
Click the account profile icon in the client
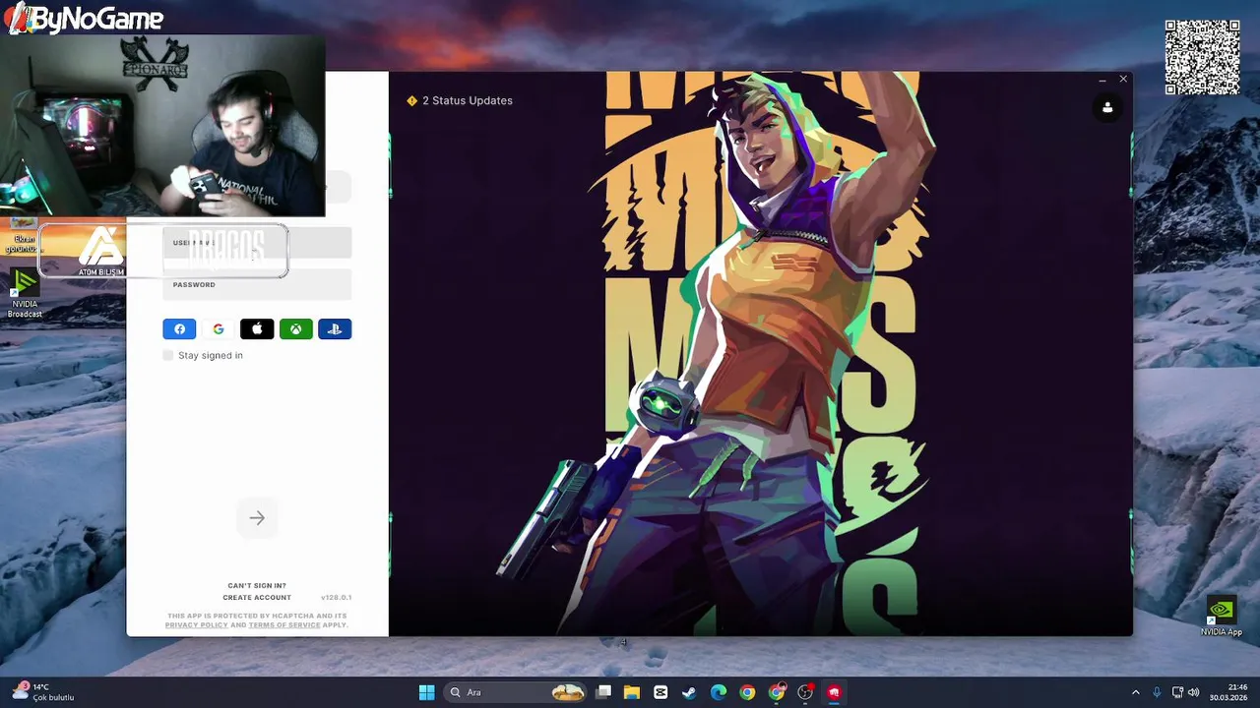tap(1107, 107)
